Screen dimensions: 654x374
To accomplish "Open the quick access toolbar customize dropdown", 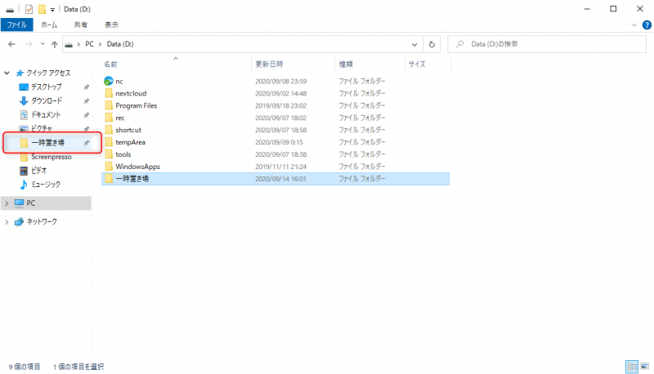I will (x=52, y=9).
